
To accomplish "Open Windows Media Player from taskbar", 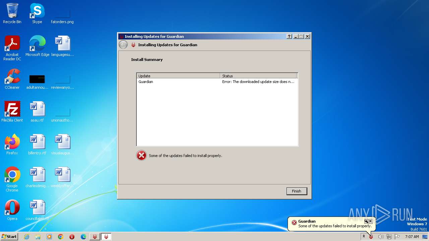I will (49, 237).
